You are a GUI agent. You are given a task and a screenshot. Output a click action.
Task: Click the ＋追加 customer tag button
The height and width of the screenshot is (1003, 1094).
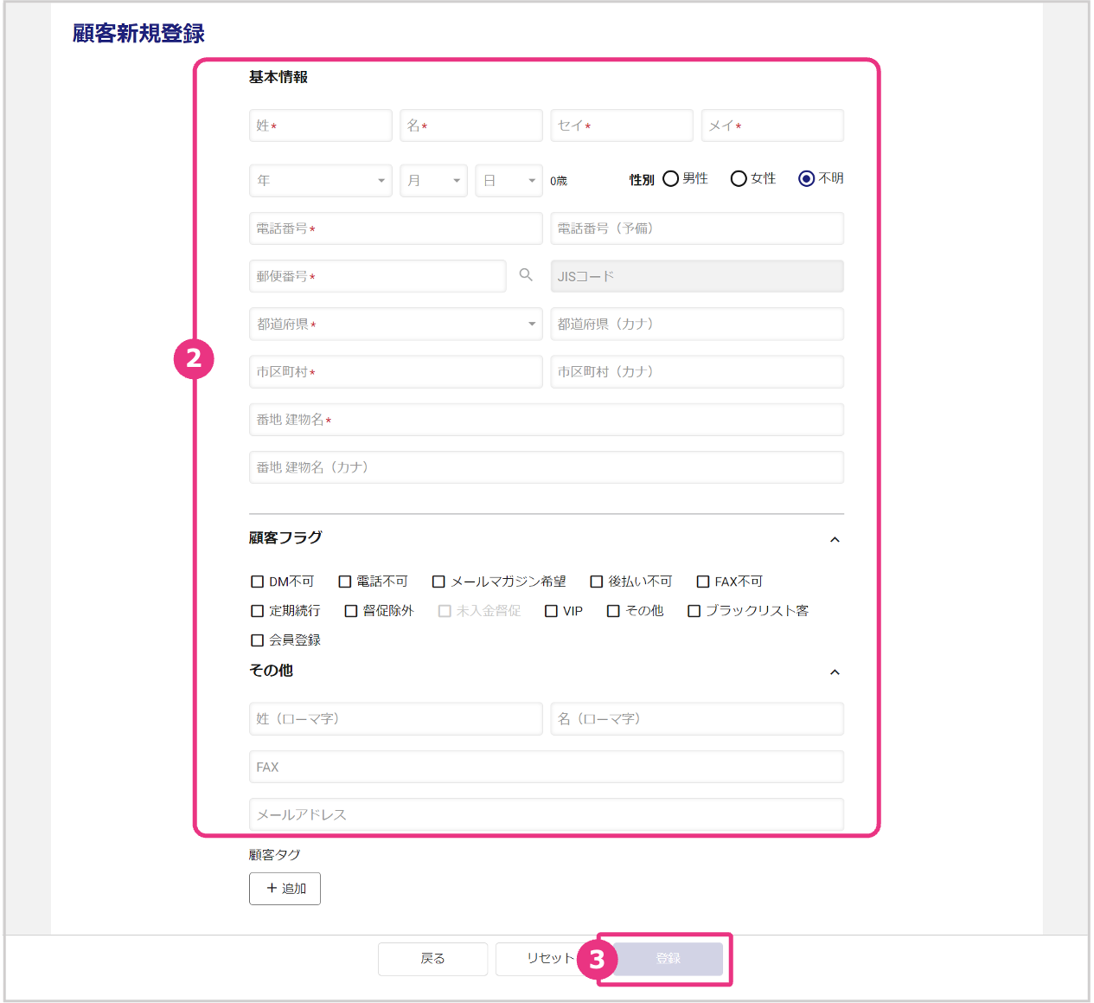(x=285, y=889)
